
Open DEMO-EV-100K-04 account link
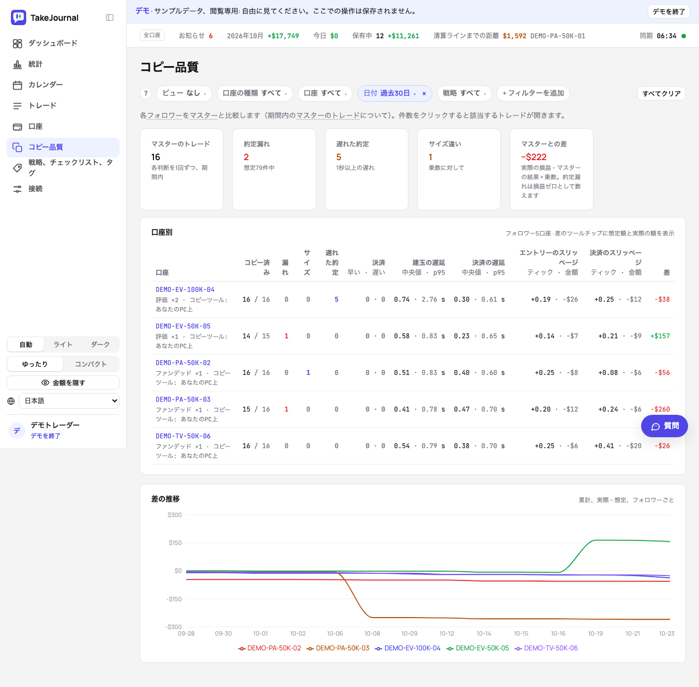[185, 290]
